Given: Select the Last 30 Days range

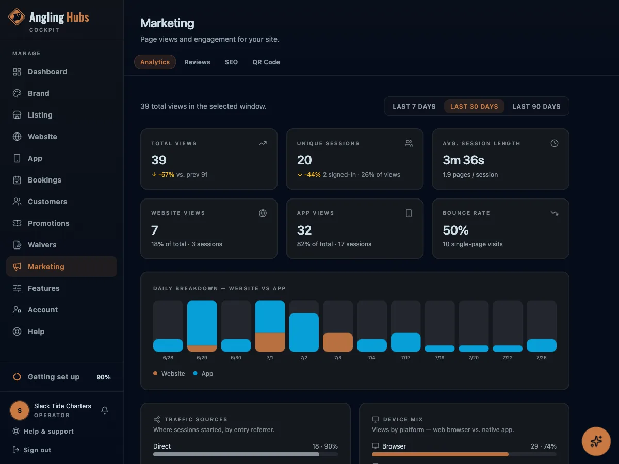Looking at the screenshot, I should 474,106.
